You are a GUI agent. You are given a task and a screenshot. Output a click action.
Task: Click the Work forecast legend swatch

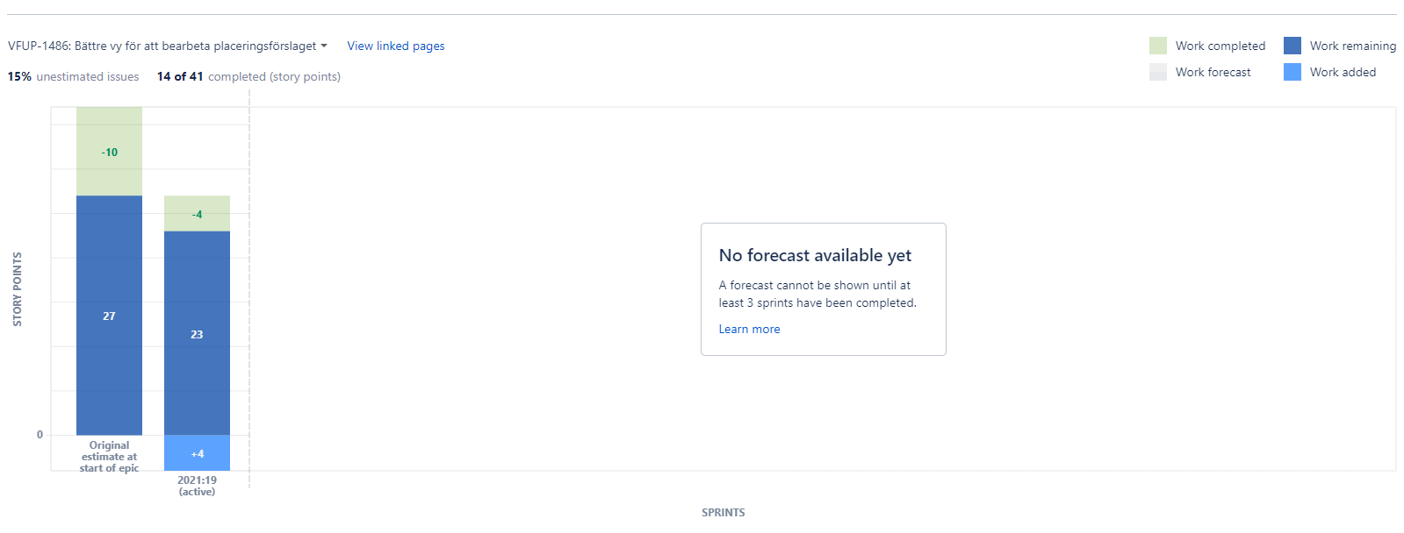coord(1158,72)
